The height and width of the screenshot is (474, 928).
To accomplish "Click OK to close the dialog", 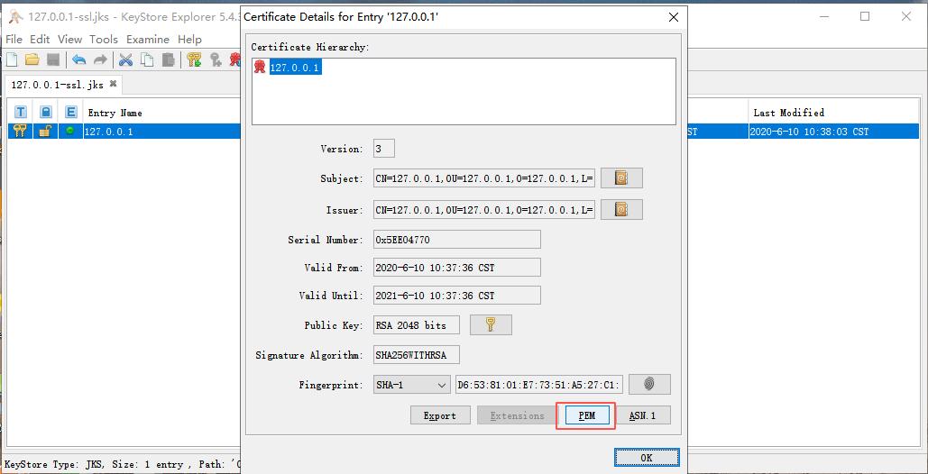I will [x=647, y=458].
